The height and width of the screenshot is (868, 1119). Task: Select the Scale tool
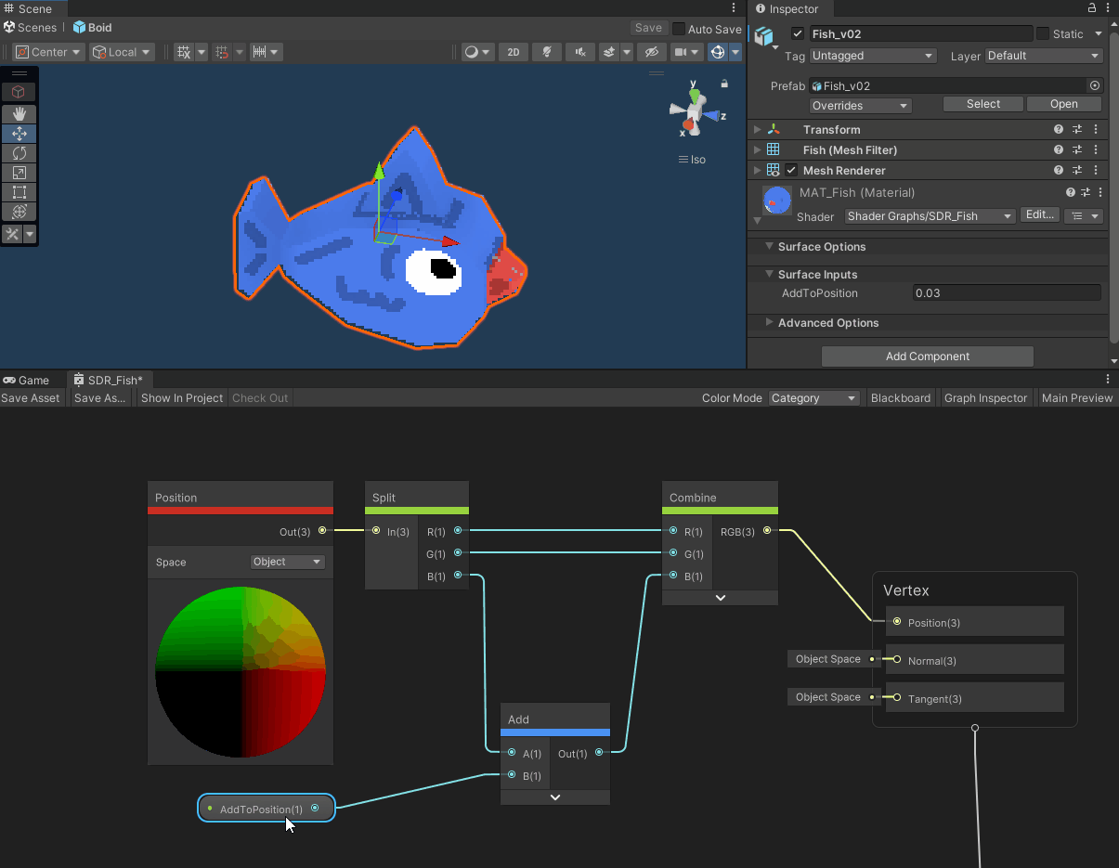click(19, 173)
